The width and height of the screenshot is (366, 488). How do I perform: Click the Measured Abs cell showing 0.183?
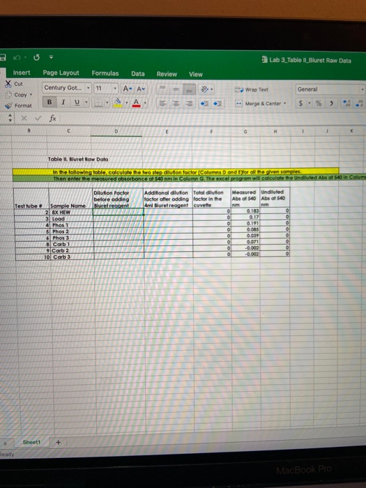[x=245, y=211]
